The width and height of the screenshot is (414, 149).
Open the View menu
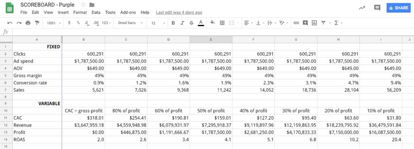click(49, 13)
